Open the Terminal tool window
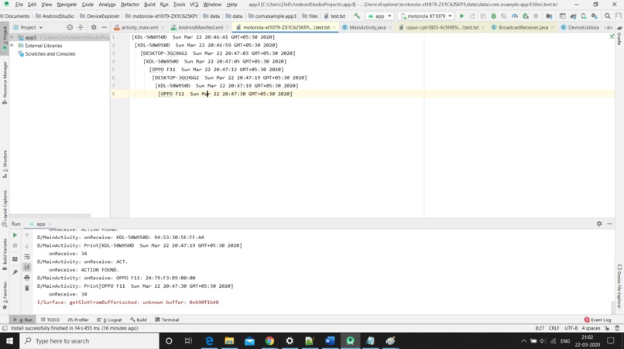This screenshot has height=349, width=624. [167, 320]
